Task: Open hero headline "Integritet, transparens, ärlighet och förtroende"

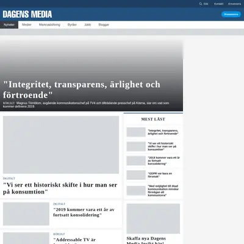Action: [x=82, y=90]
